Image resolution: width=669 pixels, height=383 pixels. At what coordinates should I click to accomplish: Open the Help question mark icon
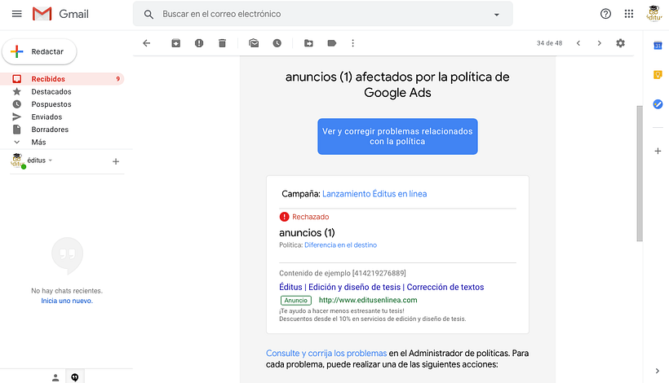pyautogui.click(x=605, y=14)
